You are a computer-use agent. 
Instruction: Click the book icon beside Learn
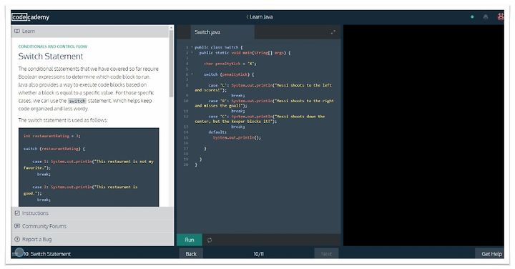(16, 31)
